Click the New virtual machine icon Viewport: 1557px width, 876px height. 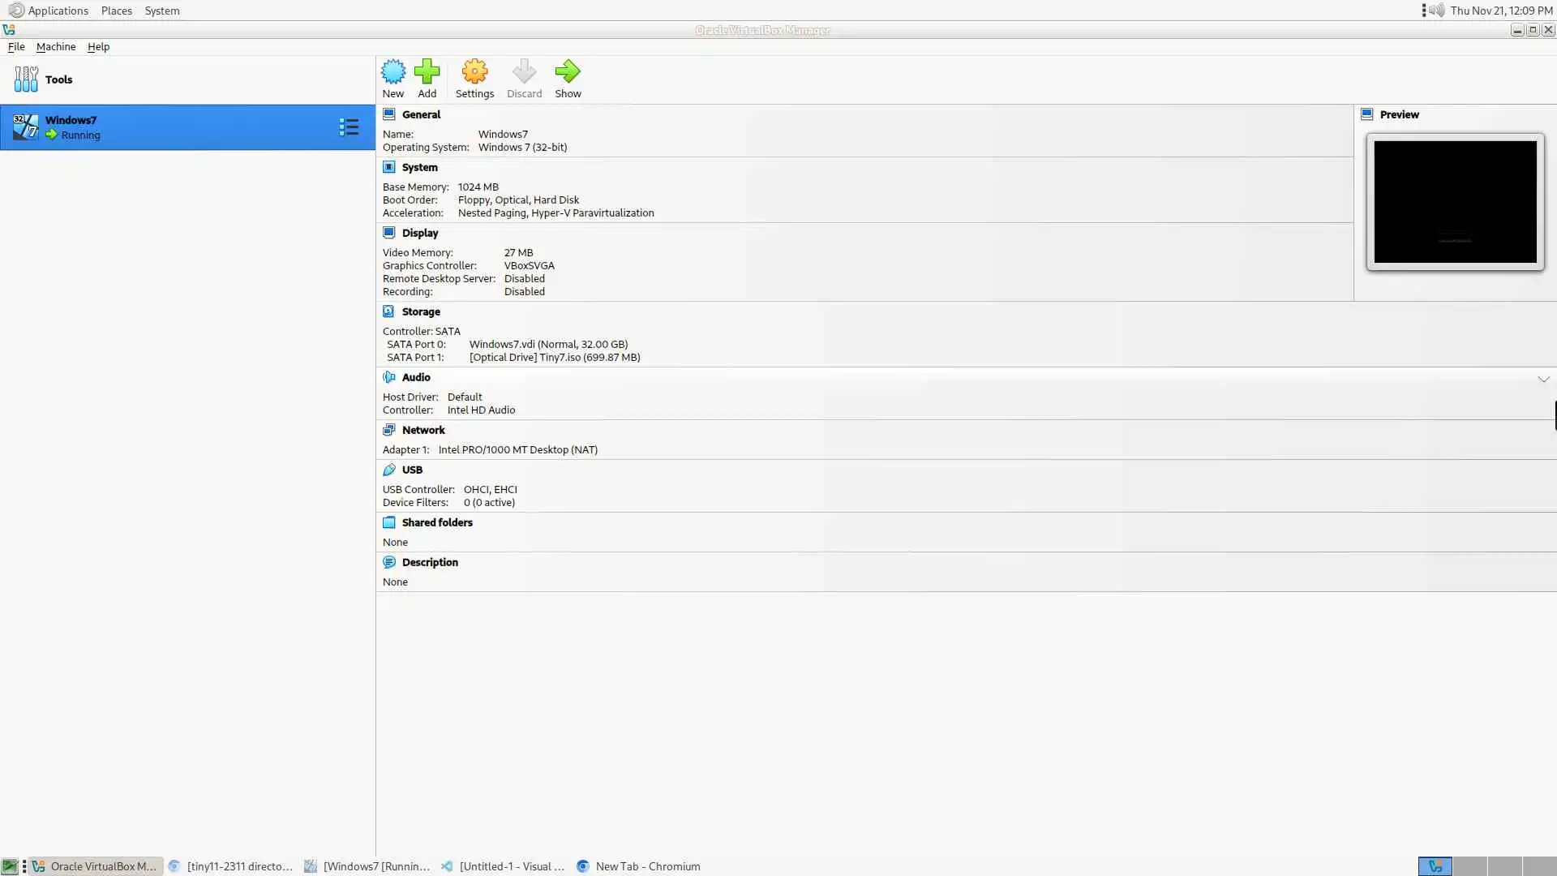point(393,72)
